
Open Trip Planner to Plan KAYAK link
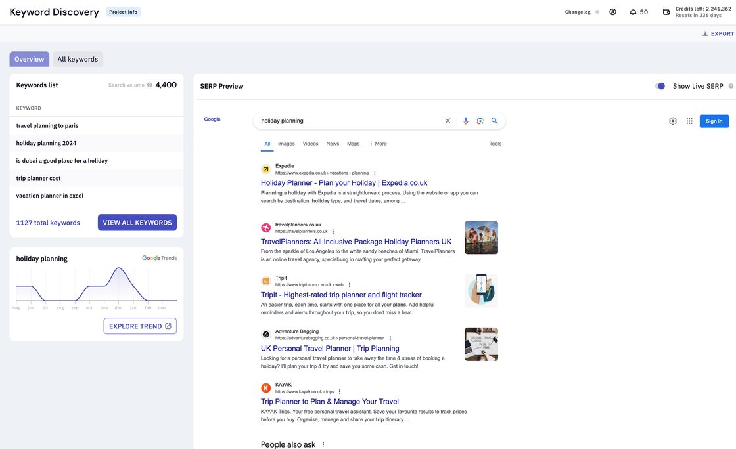click(x=329, y=402)
